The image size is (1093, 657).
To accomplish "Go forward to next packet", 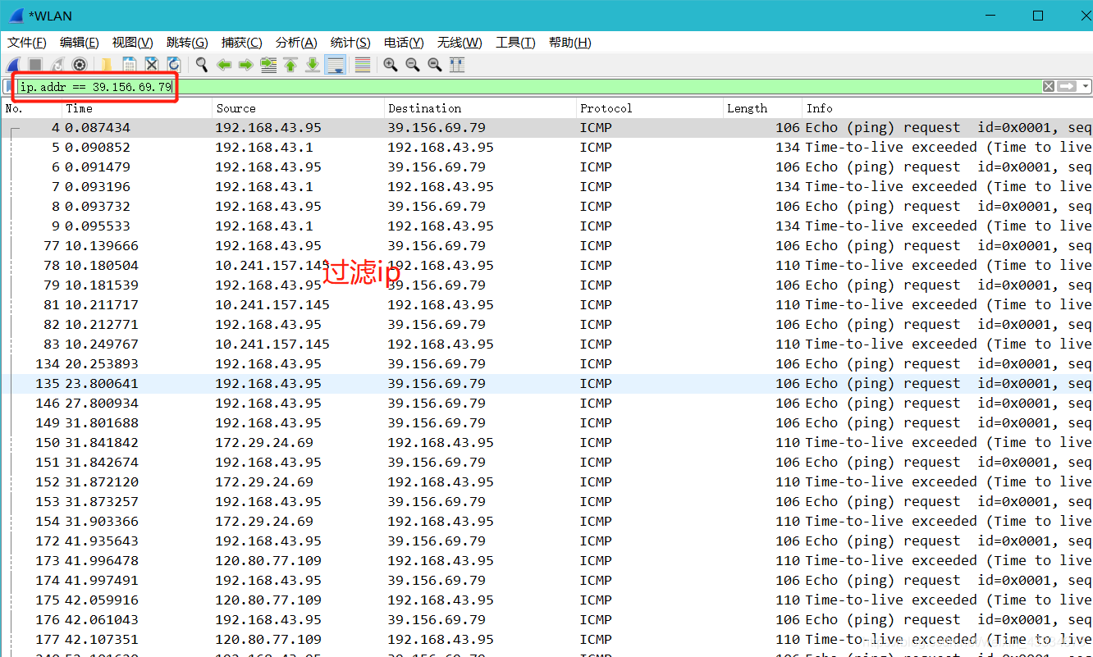I will coord(245,65).
